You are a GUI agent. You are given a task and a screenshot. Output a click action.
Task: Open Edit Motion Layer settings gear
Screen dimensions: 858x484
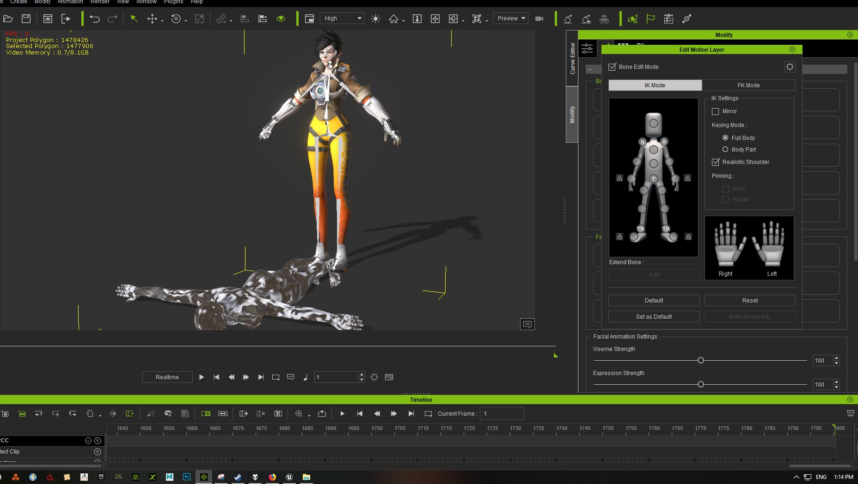[x=790, y=67]
